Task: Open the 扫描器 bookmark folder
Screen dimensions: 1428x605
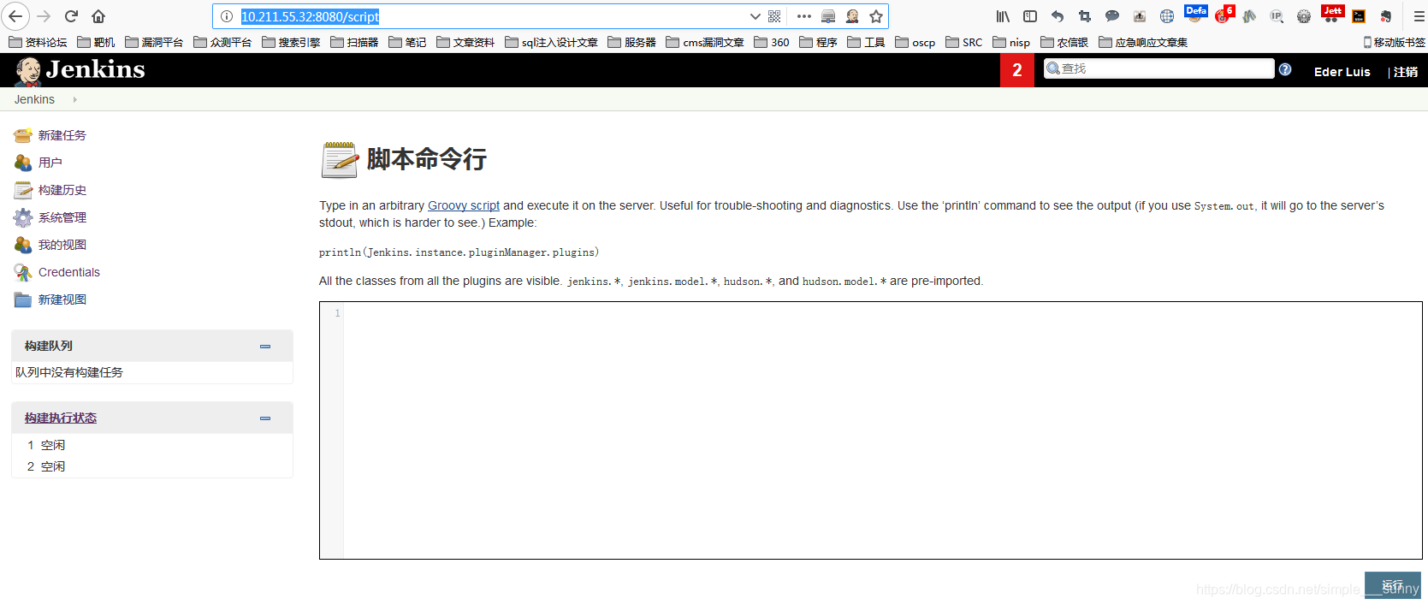Action: pyautogui.click(x=354, y=42)
